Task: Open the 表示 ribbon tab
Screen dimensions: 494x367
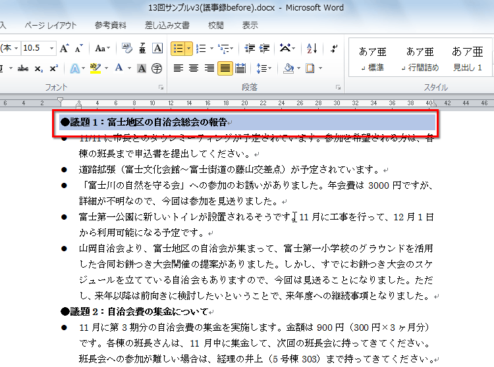Action: pyautogui.click(x=250, y=26)
